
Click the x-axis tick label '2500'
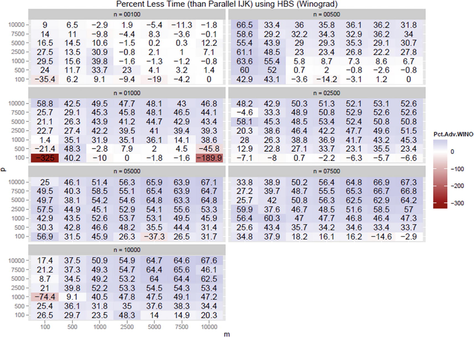tap(127, 327)
